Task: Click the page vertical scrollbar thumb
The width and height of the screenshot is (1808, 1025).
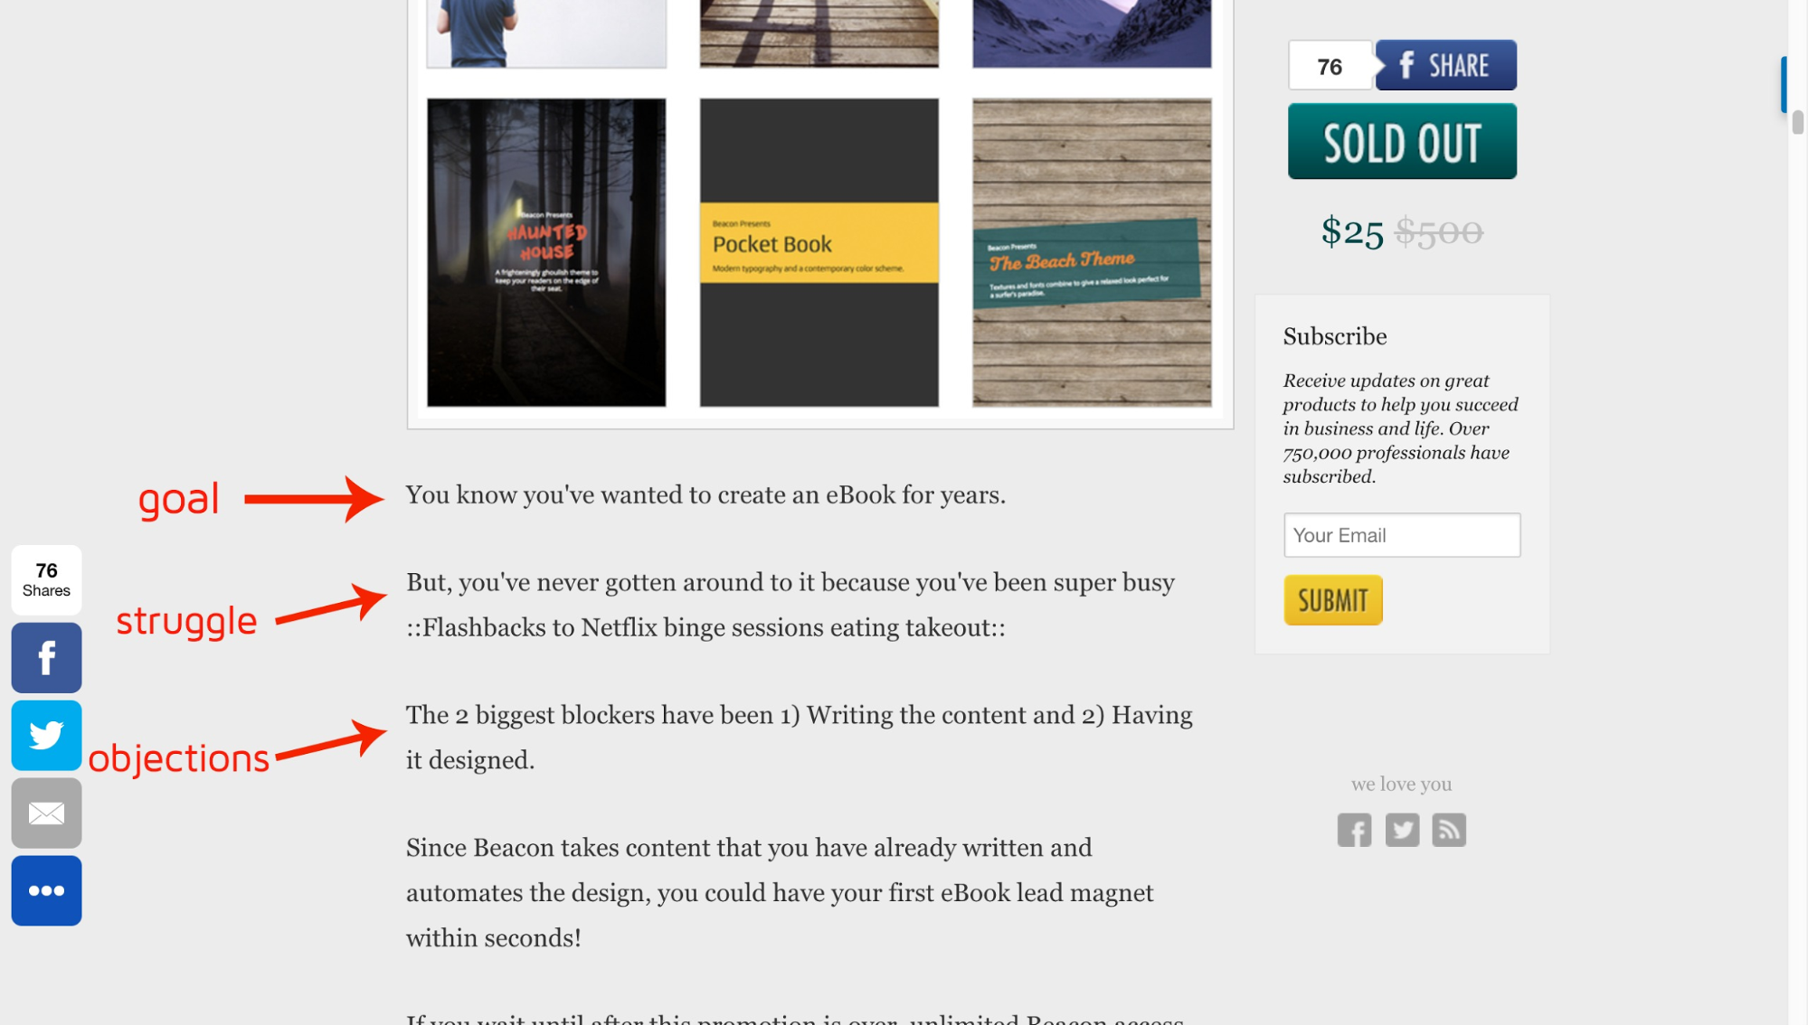Action: 1797,122
